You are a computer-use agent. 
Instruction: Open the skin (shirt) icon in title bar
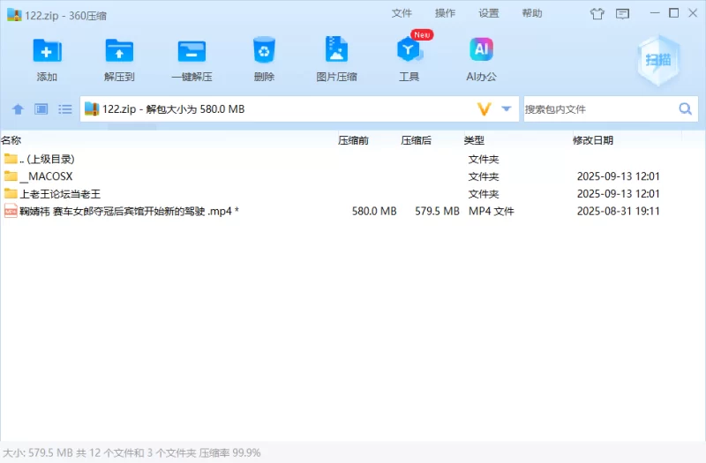click(597, 14)
